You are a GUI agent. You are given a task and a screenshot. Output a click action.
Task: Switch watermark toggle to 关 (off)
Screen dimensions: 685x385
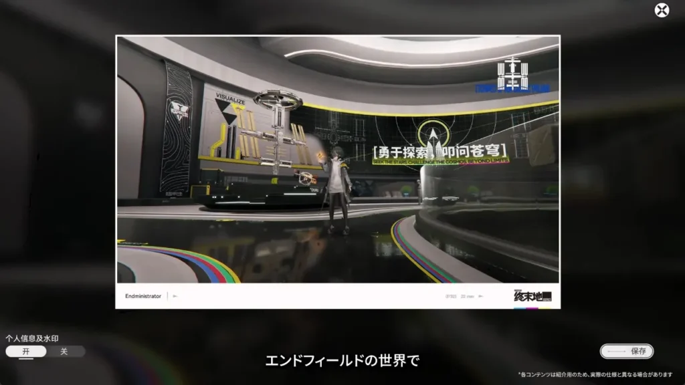[x=65, y=352]
